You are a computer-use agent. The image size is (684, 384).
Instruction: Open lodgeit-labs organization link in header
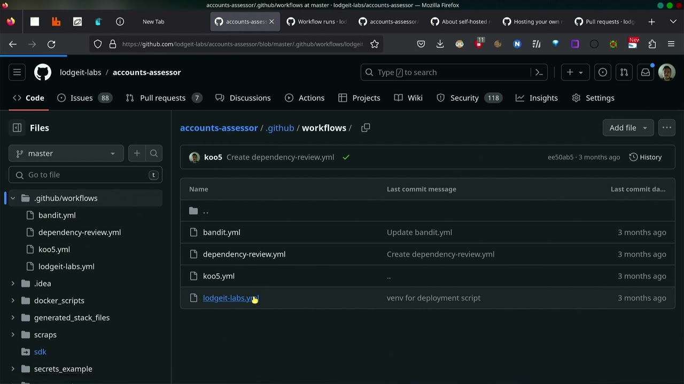point(81,73)
